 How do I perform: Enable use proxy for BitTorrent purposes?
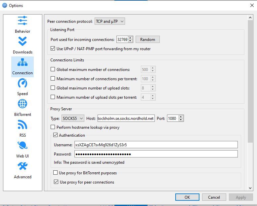(x=56, y=173)
